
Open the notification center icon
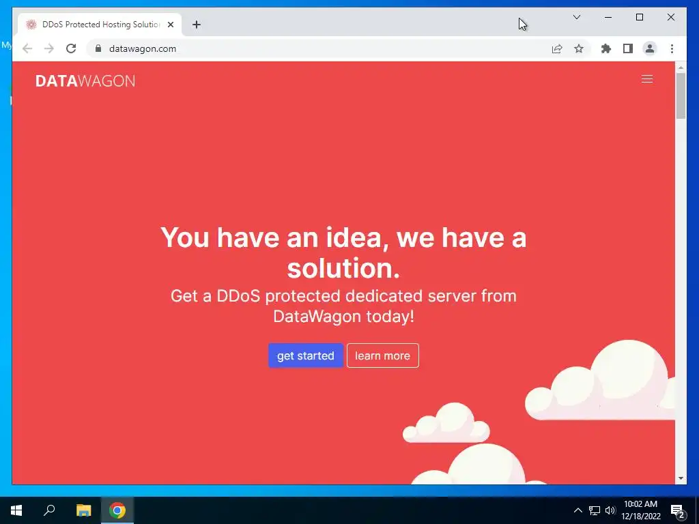[x=678, y=510]
